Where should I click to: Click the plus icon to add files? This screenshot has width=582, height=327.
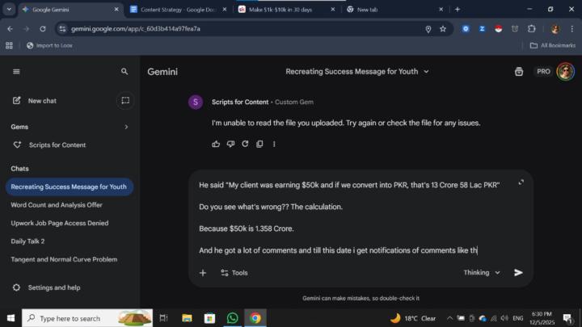point(203,273)
